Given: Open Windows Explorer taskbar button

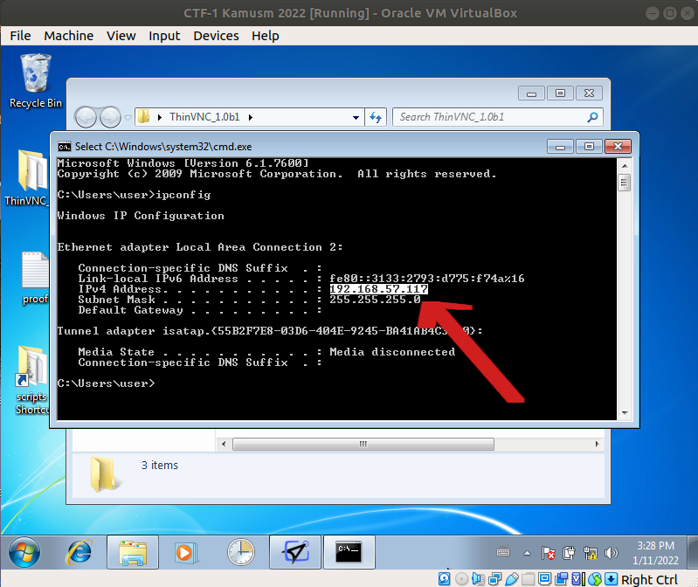Looking at the screenshot, I should click(x=133, y=552).
